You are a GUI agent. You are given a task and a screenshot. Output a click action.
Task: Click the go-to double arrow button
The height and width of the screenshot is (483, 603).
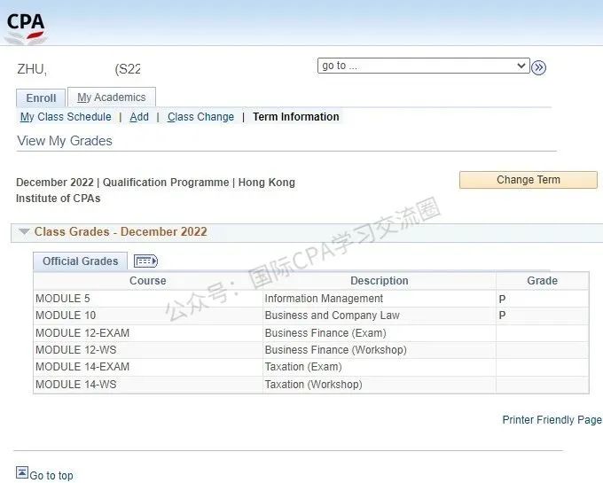click(x=539, y=67)
